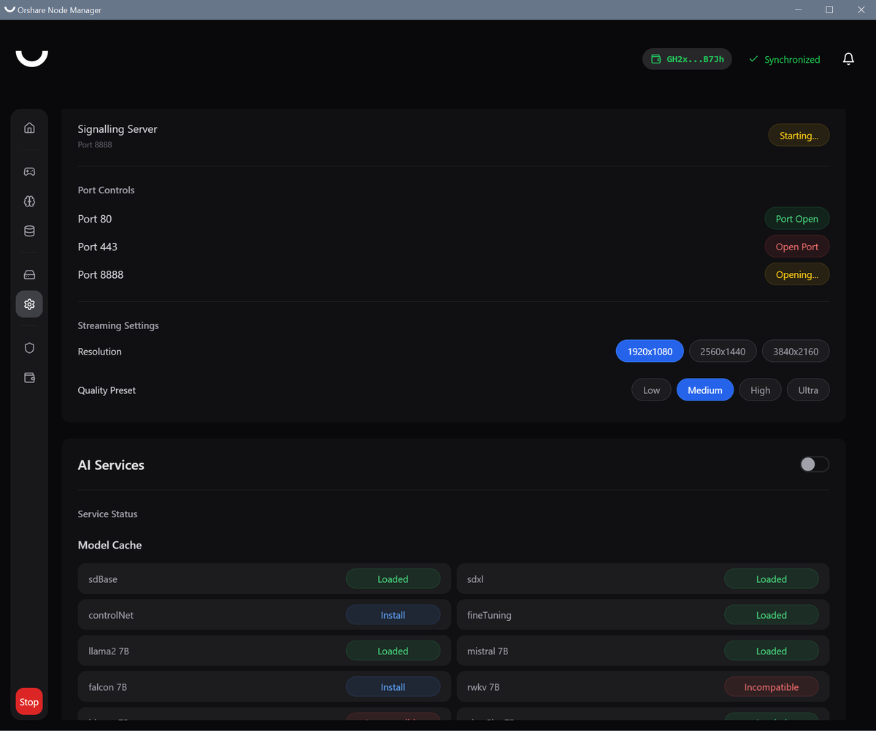This screenshot has height=731, width=876.
Task: Click the Loaded badge for sdxl
Action: coord(772,579)
